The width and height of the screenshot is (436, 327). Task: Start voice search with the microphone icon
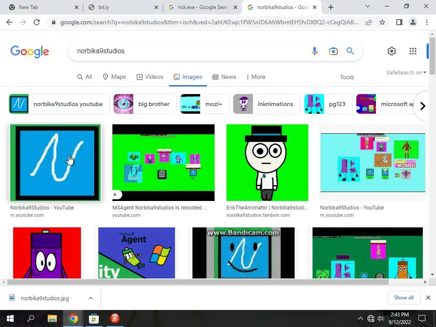tap(315, 51)
